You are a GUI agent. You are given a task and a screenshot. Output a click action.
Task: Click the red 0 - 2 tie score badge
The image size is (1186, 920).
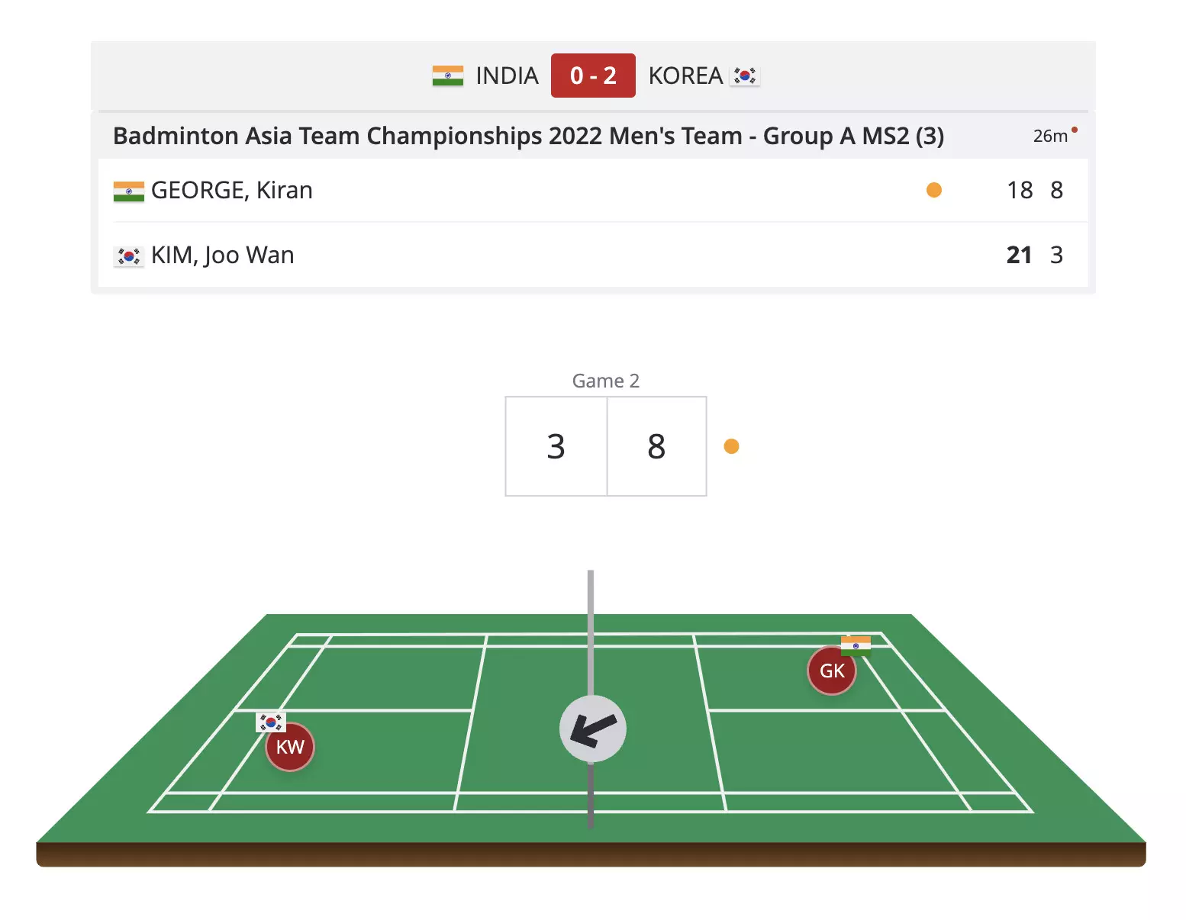tap(593, 76)
